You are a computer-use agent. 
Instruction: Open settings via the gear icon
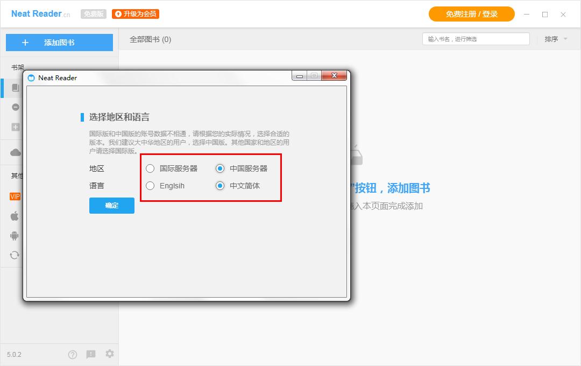point(110,354)
